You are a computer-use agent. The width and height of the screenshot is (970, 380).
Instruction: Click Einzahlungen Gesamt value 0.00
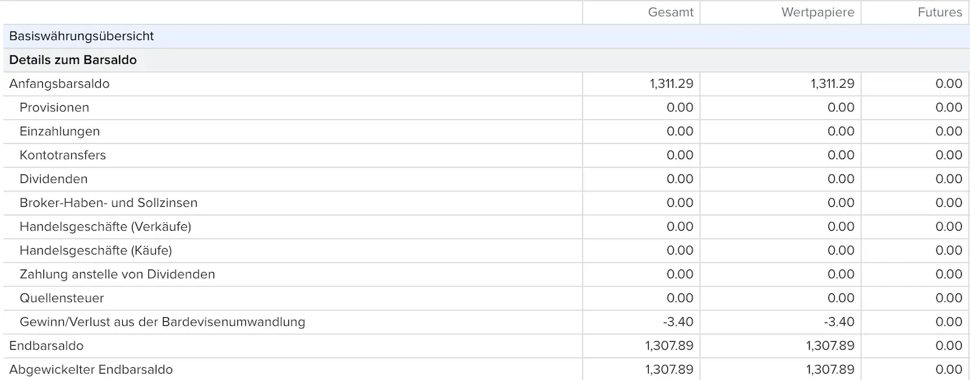click(680, 131)
